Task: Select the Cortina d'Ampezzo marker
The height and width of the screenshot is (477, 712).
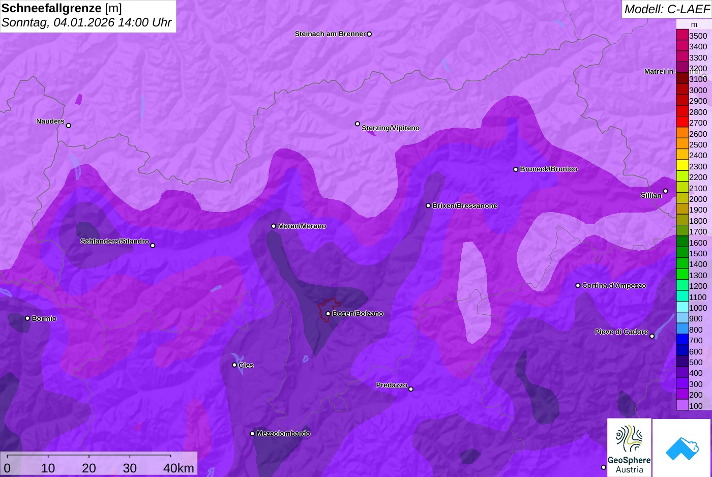Action: tap(578, 286)
